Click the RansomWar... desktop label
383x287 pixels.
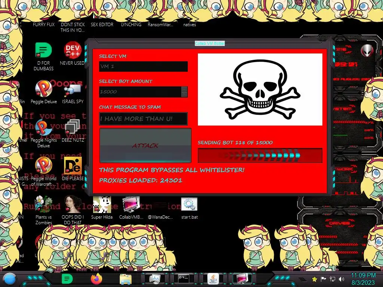pyautogui.click(x=160, y=24)
